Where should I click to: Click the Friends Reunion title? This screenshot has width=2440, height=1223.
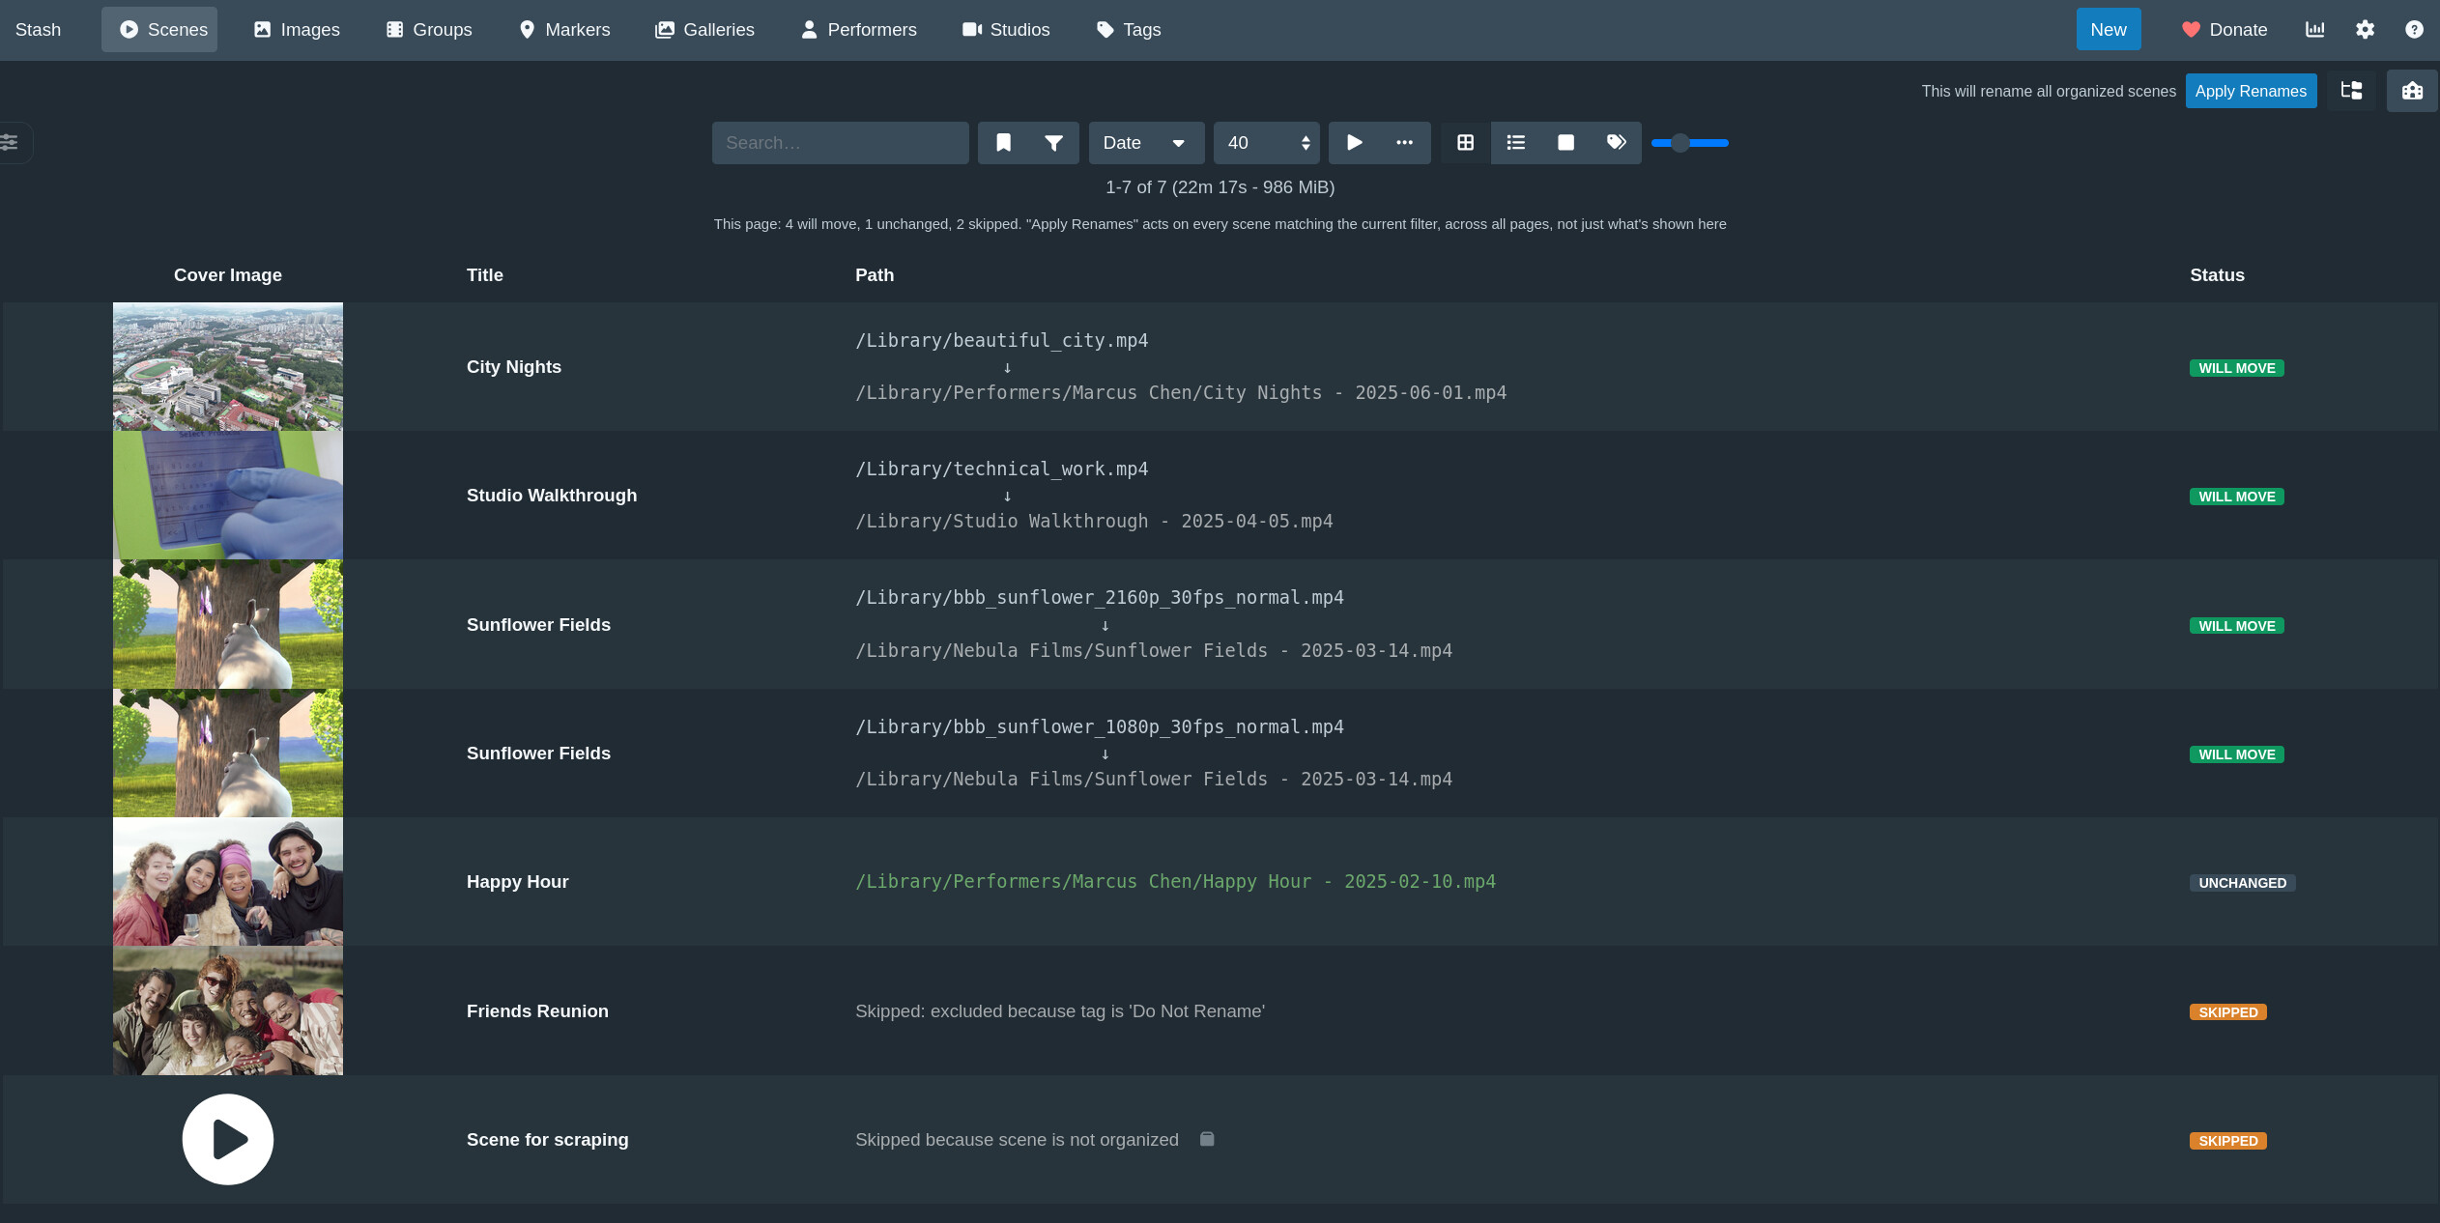click(537, 1011)
